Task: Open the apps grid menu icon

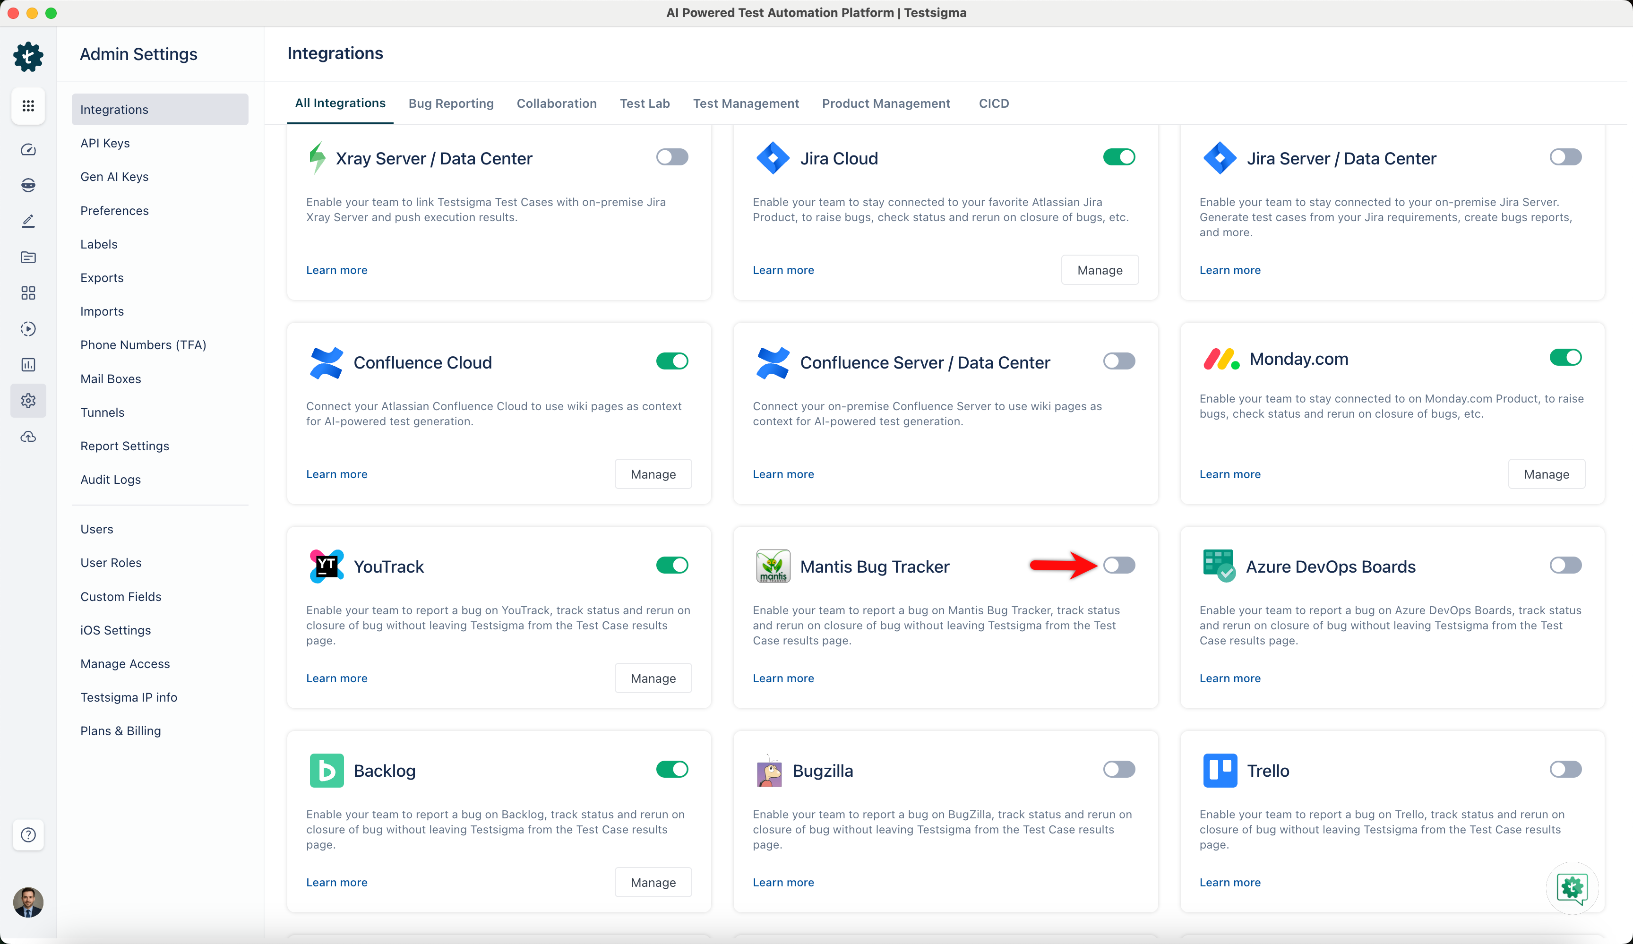Action: point(28,106)
